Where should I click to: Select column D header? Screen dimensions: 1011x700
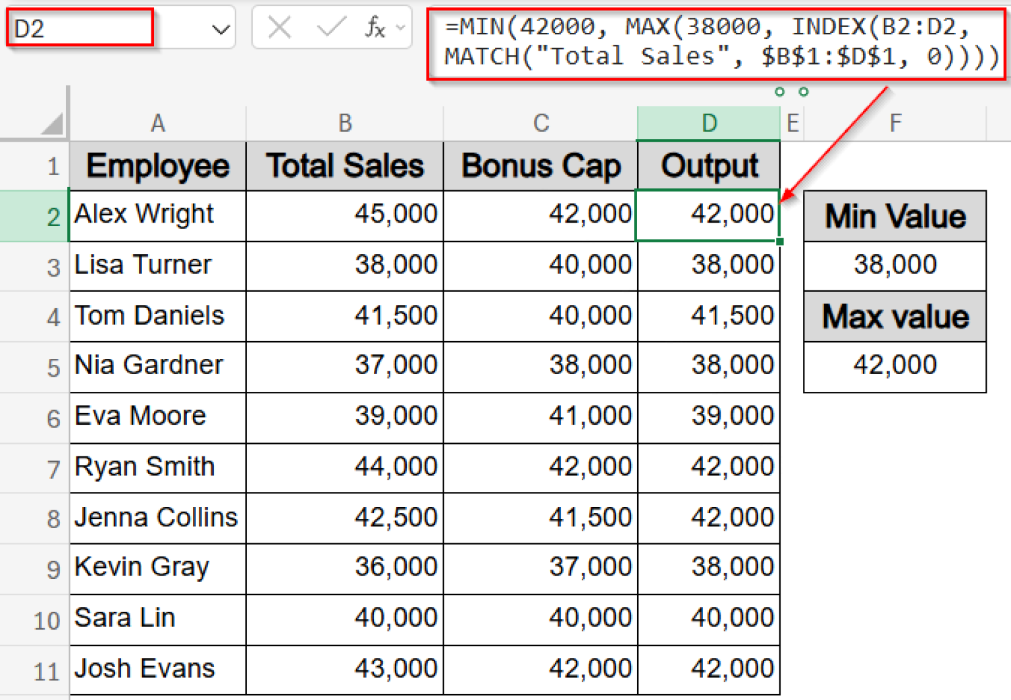[x=708, y=122]
